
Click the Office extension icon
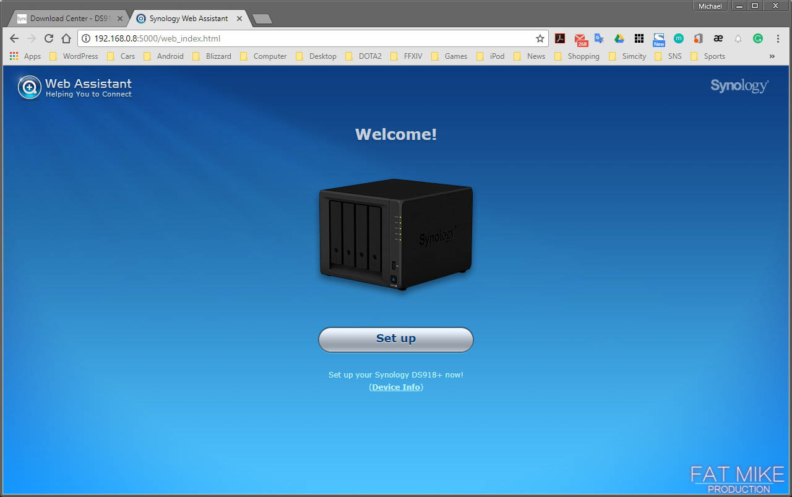click(698, 38)
